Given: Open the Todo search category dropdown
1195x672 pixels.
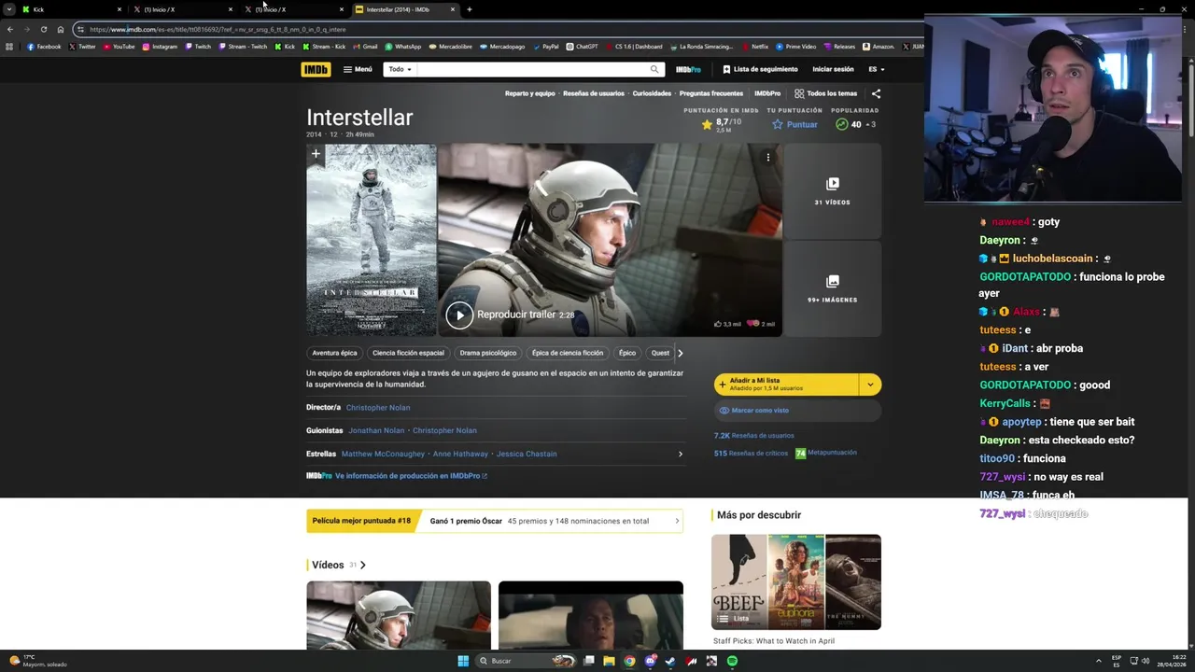Looking at the screenshot, I should click(x=400, y=69).
